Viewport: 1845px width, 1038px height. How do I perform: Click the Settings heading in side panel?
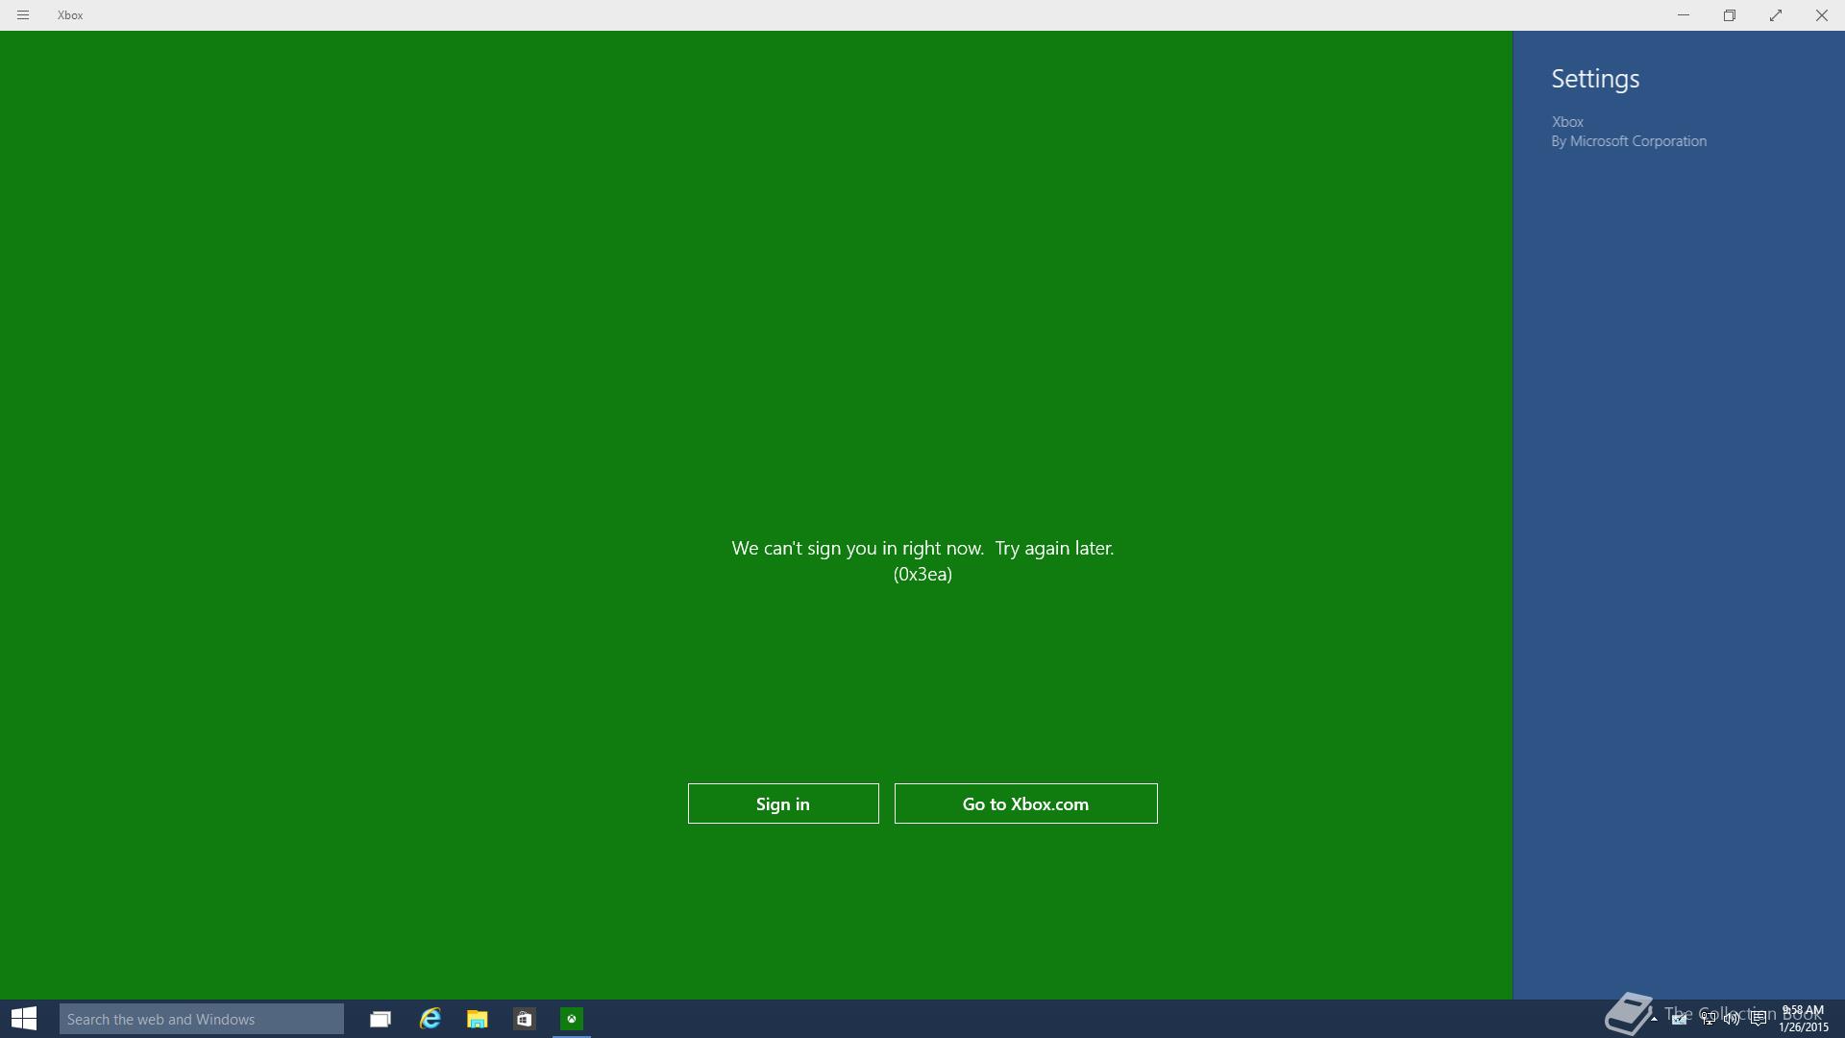[x=1595, y=79]
